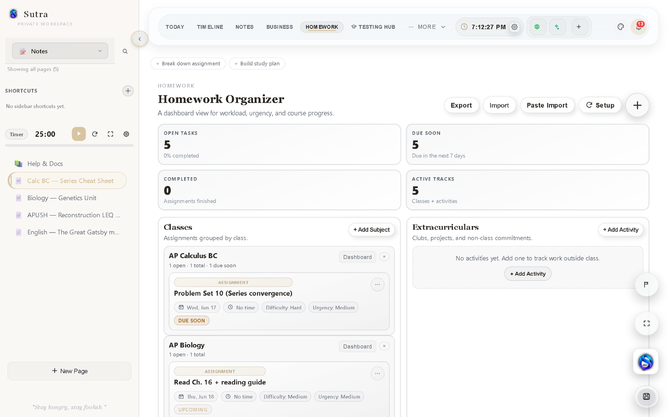Screen dimensions: 668x417
Task: Open the English — The Great Gatsby page
Action: click(x=67, y=232)
